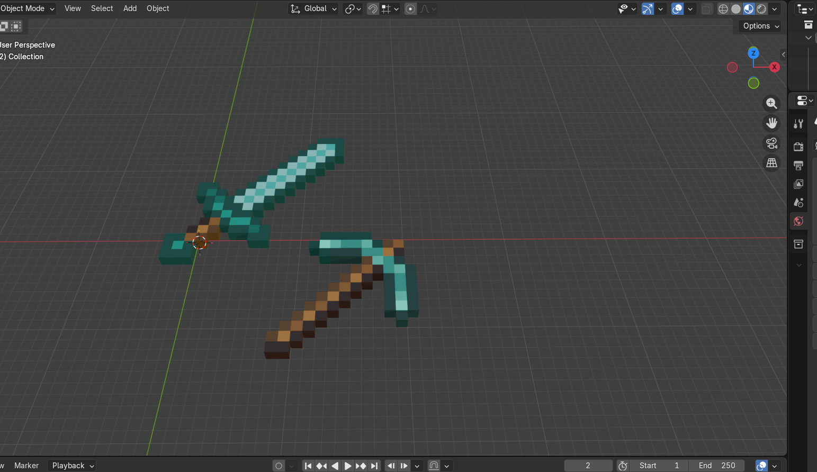Open the Scene properties tab
This screenshot has height=472, width=817.
pos(798,202)
